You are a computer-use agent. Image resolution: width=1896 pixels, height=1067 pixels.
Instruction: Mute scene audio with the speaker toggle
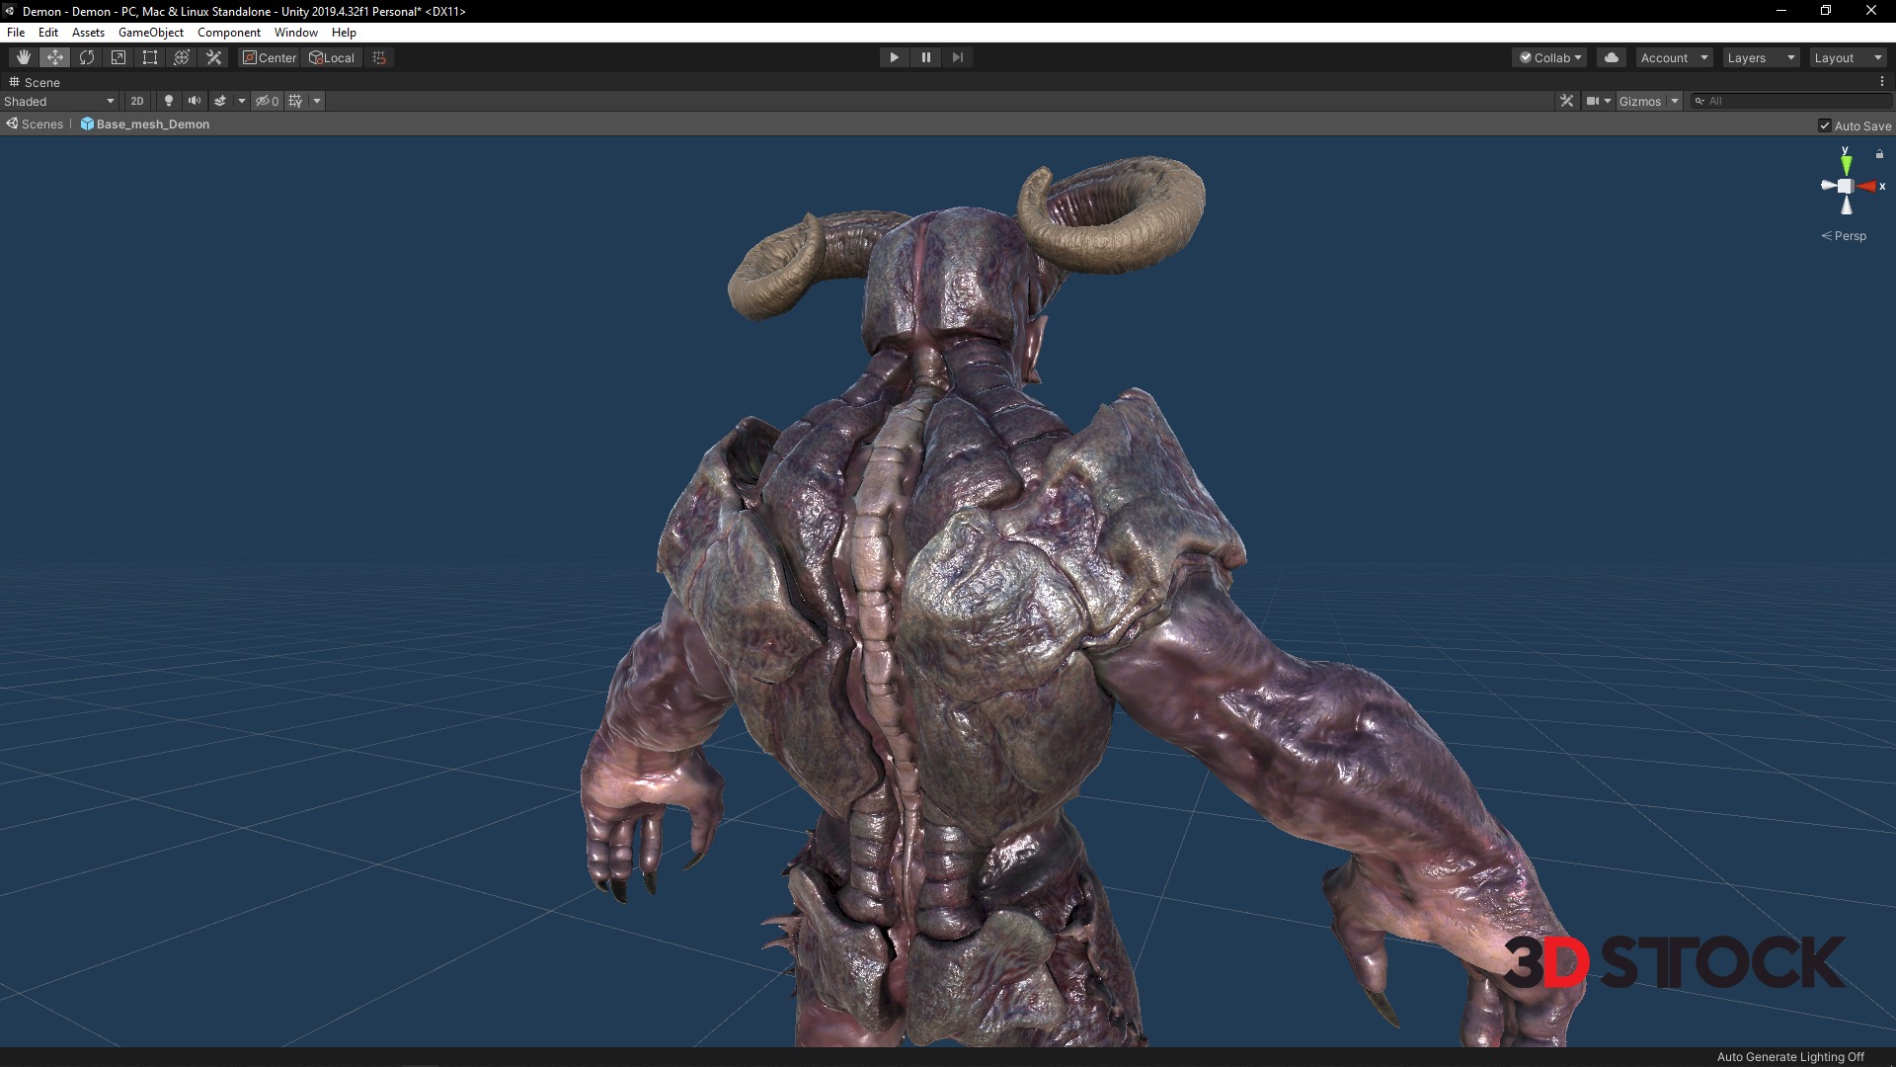click(195, 101)
